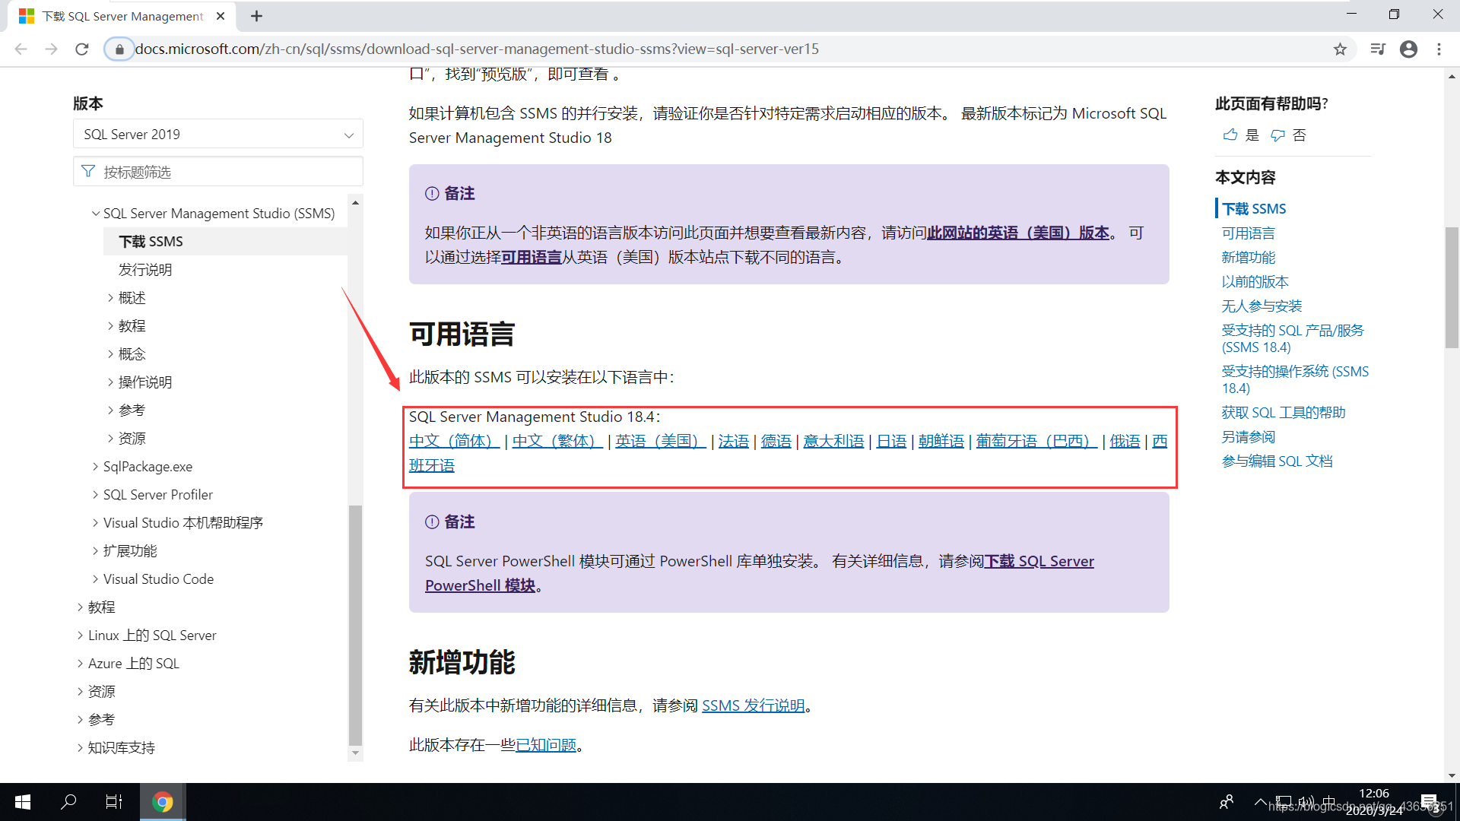Click 可用语言 link in the note

tap(531, 258)
